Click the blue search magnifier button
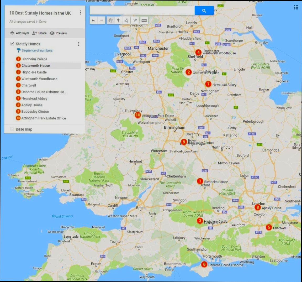The width and height of the screenshot is (302, 282). click(204, 11)
